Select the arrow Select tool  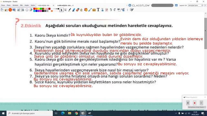click(61, 10)
